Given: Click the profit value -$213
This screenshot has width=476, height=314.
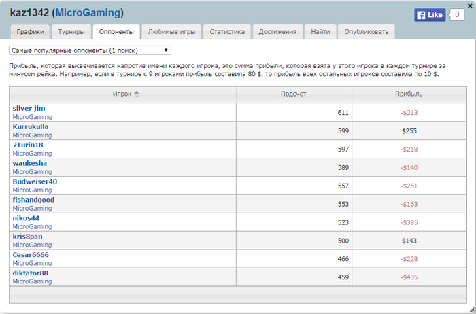Looking at the screenshot, I should tap(409, 113).
